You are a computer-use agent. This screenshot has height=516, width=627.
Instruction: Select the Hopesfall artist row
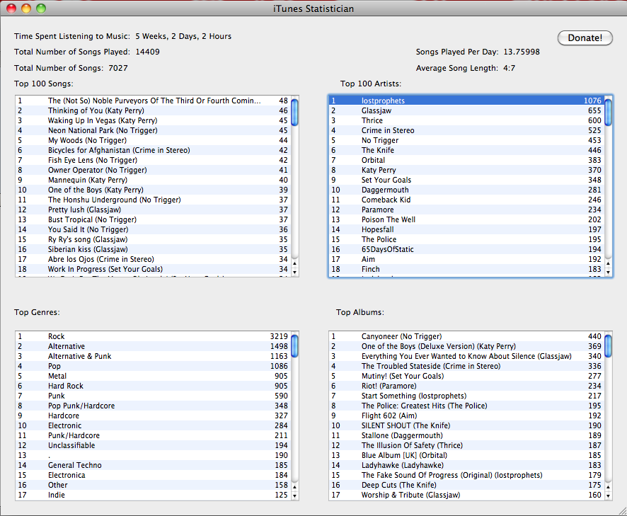point(466,229)
